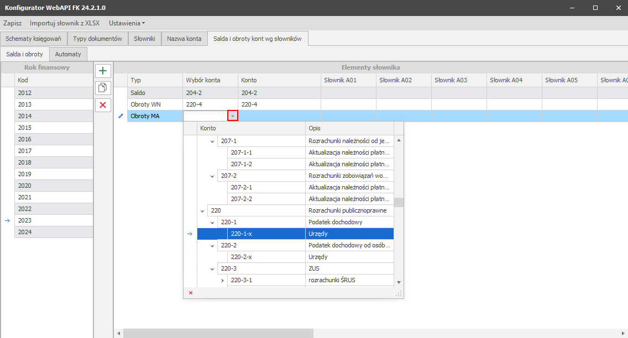Switch to the Schematy księgowań tab

[x=33, y=39]
